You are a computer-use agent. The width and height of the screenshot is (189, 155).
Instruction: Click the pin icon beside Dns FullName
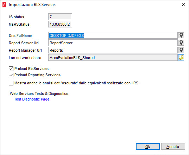tap(181, 35)
